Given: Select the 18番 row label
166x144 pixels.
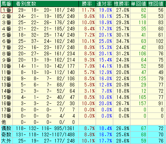Looking at the screenshot, I should (x=7, y=116).
